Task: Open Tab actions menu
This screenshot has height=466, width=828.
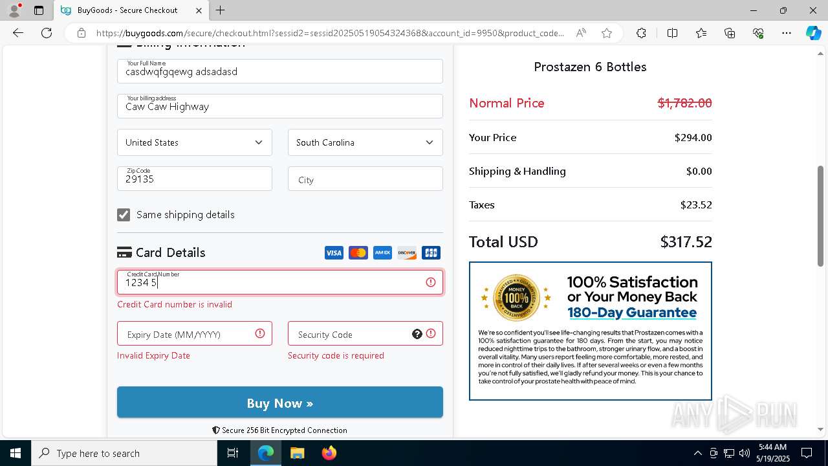Action: 39,10
